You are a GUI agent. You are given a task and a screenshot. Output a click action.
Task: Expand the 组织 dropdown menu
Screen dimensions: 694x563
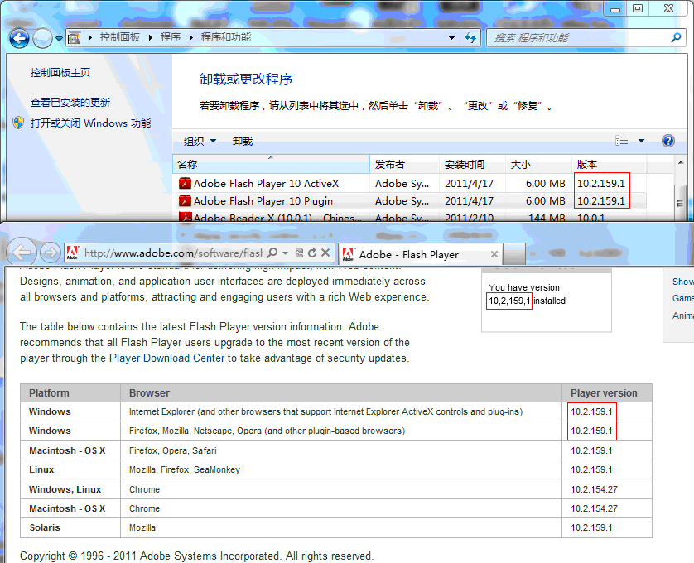pos(200,142)
